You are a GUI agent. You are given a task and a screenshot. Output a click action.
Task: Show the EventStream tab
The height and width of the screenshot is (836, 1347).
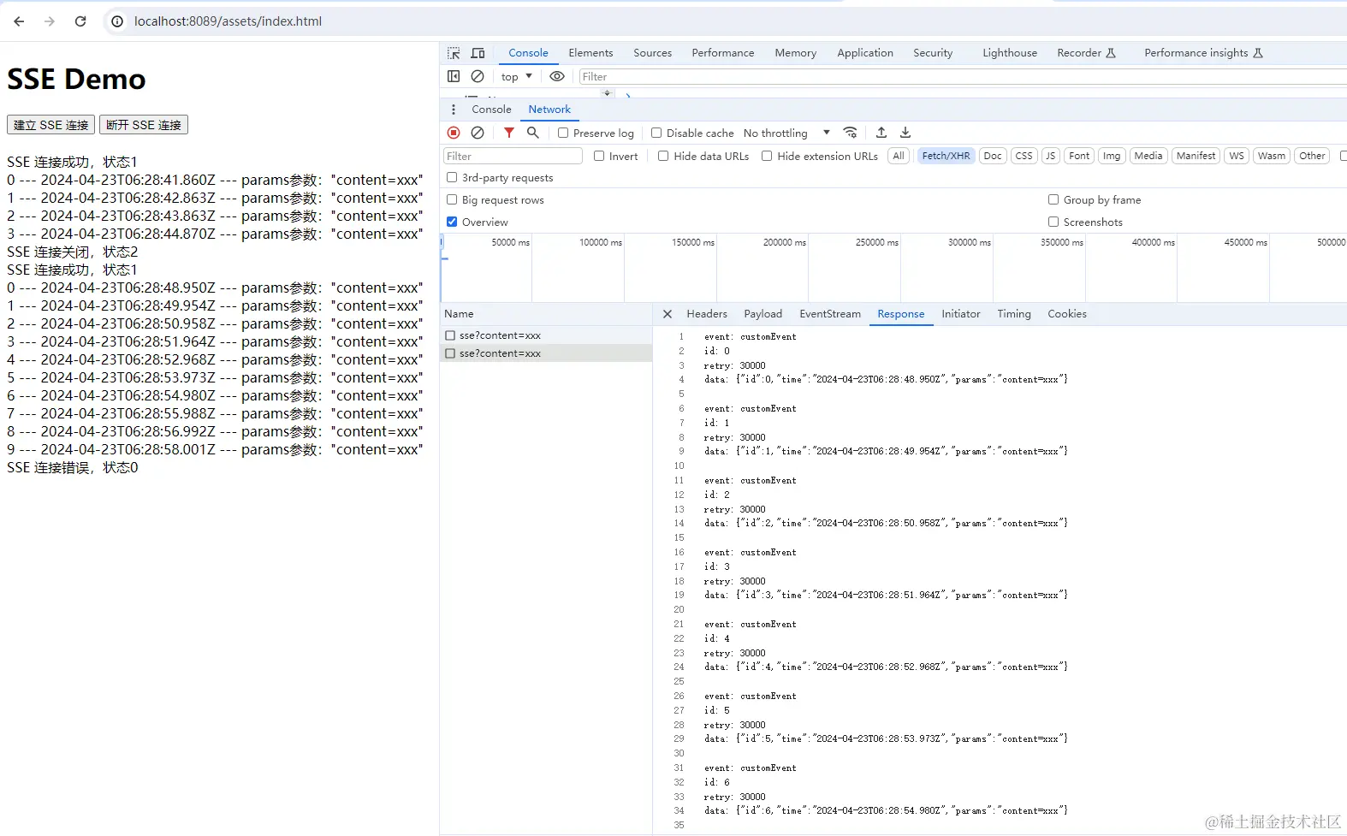click(x=830, y=314)
